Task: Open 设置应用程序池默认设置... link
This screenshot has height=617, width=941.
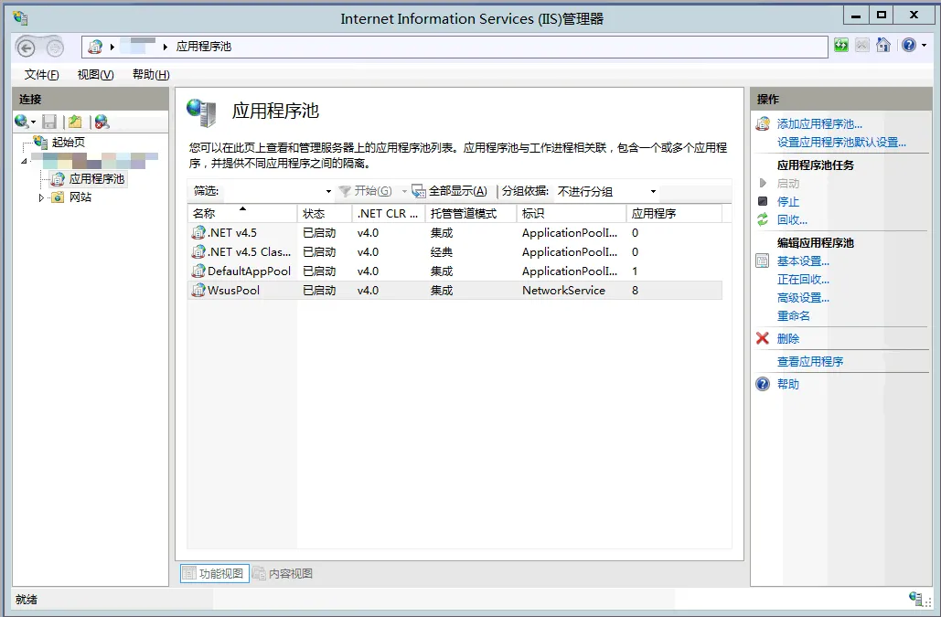Action: 841,142
